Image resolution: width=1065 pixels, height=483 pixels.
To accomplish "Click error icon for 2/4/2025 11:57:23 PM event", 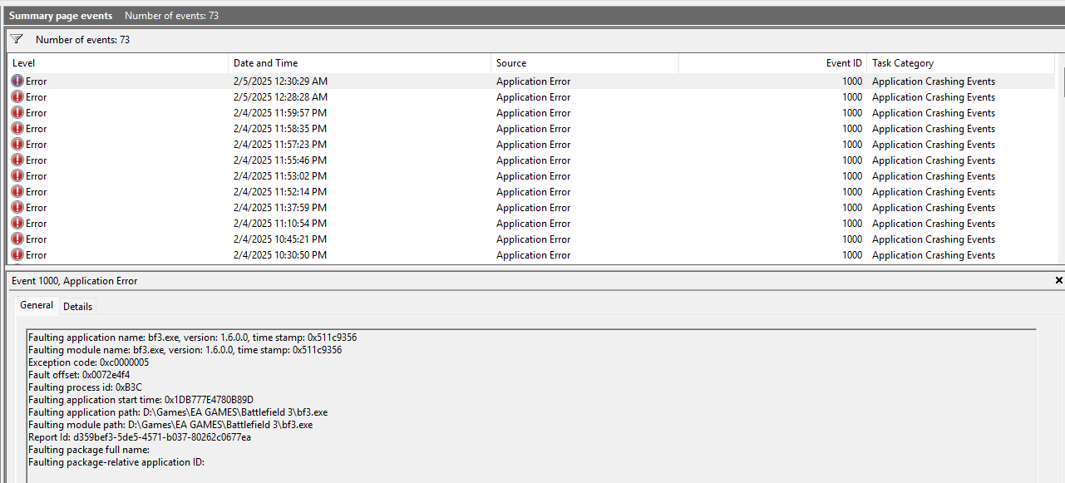I will pos(17,145).
